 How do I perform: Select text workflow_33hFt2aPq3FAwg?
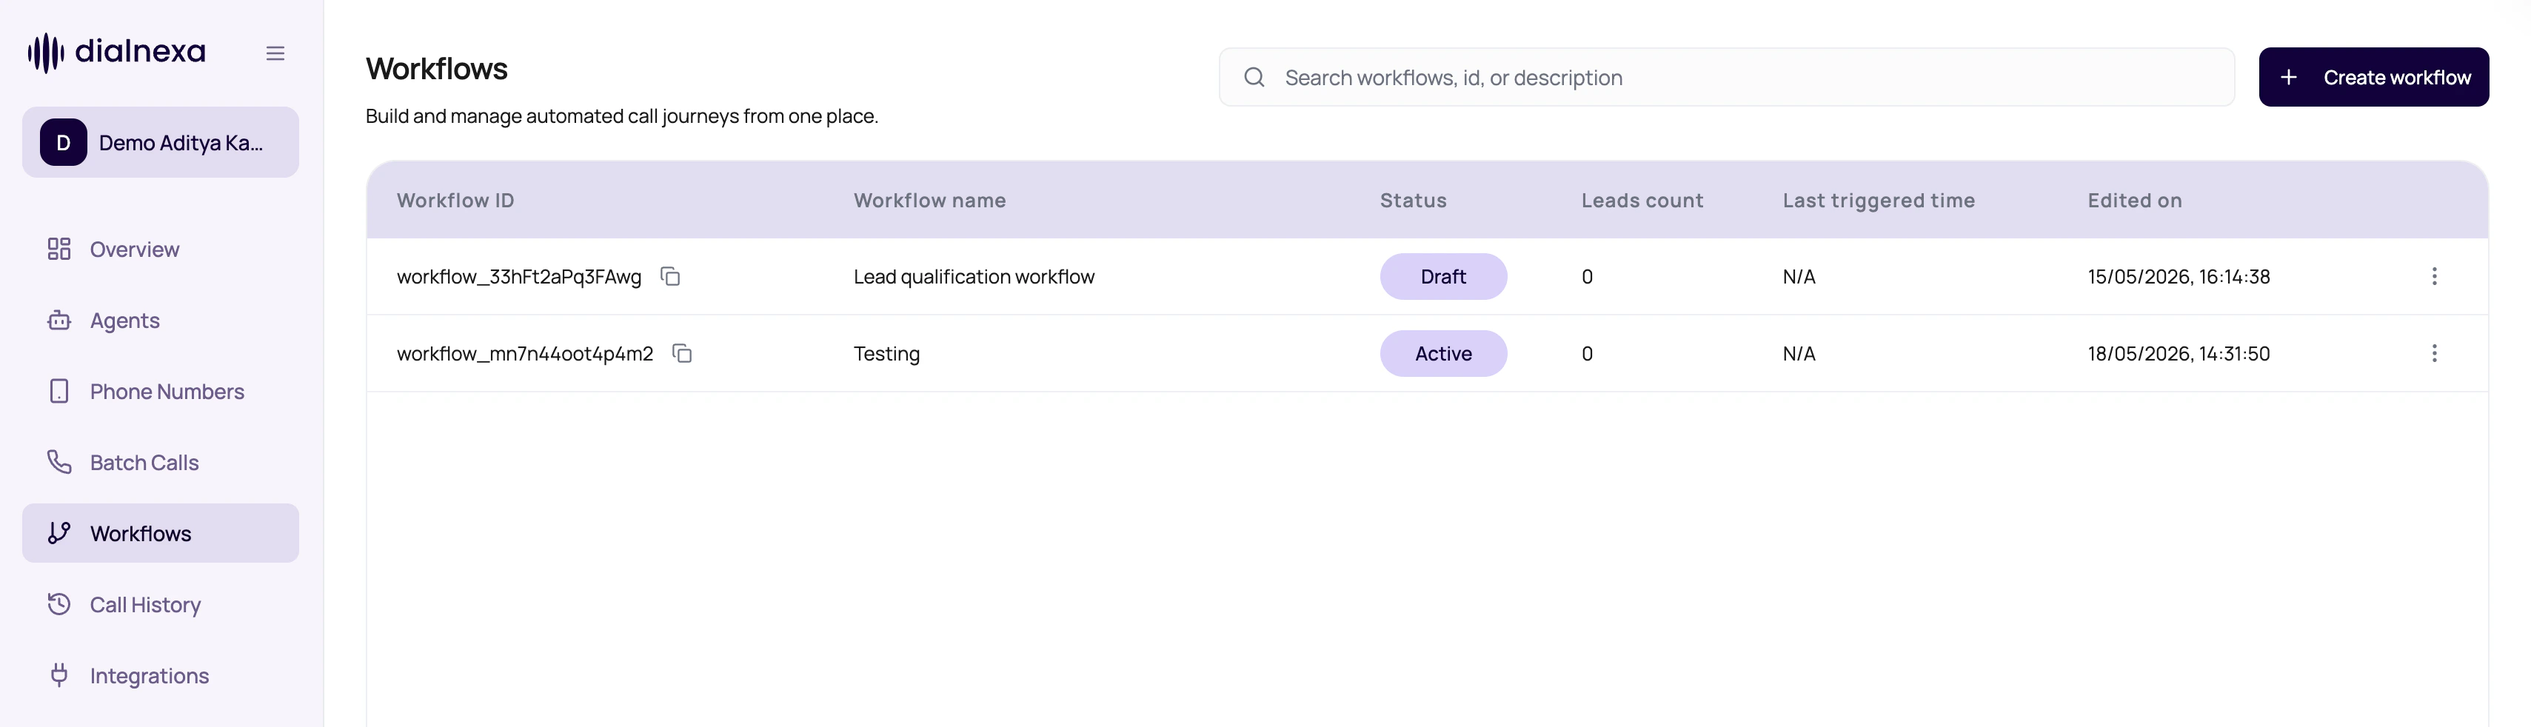coord(519,277)
